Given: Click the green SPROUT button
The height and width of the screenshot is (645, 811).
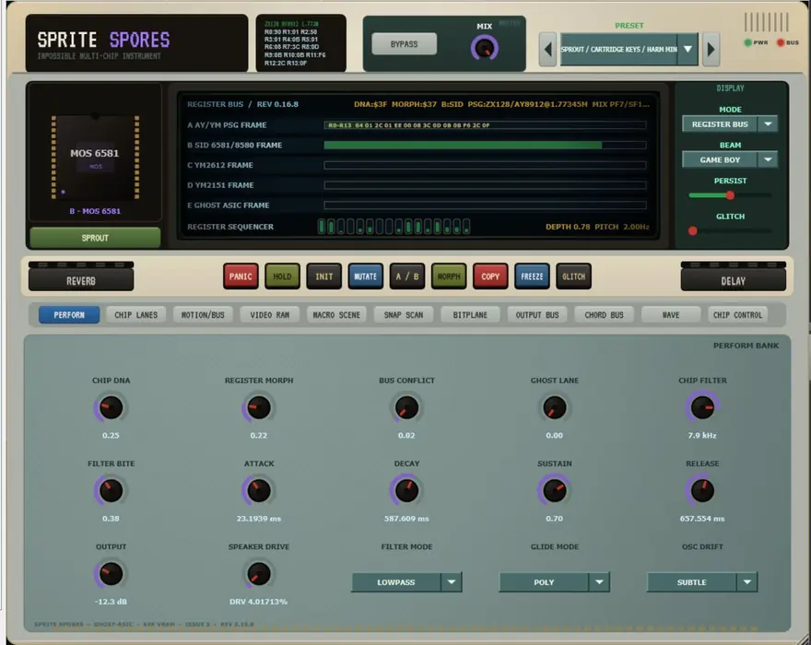Looking at the screenshot, I should [x=95, y=238].
